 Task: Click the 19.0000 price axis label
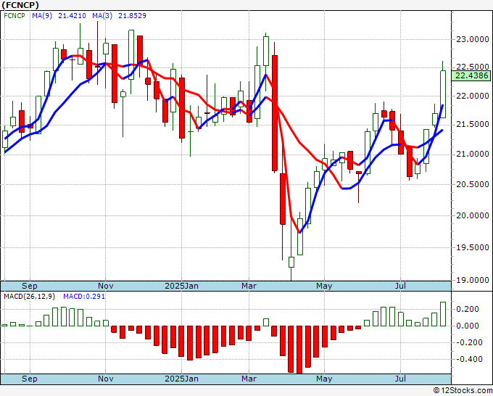[472, 280]
